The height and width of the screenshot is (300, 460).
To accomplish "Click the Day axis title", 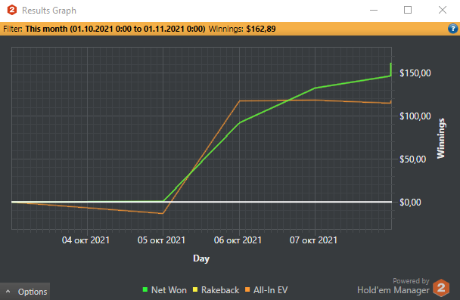I will click(x=201, y=258).
